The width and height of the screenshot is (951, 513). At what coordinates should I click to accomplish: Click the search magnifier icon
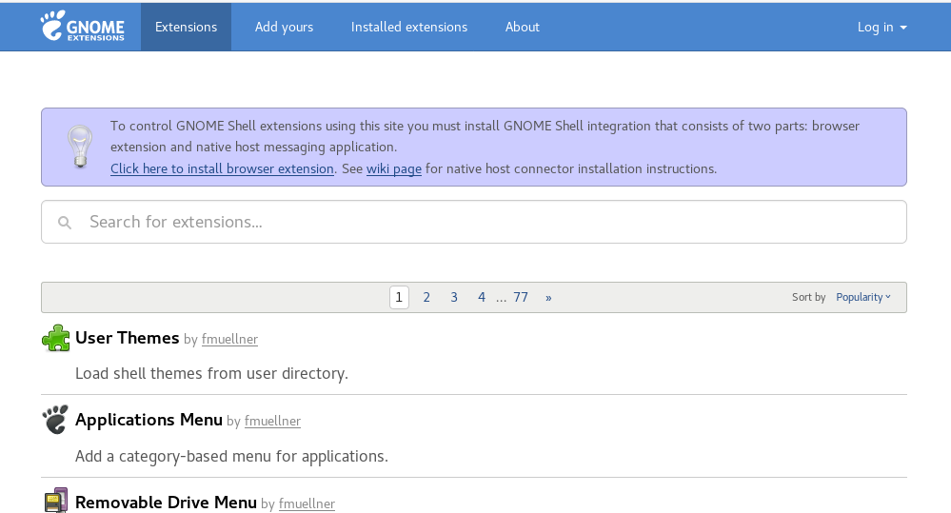point(65,223)
